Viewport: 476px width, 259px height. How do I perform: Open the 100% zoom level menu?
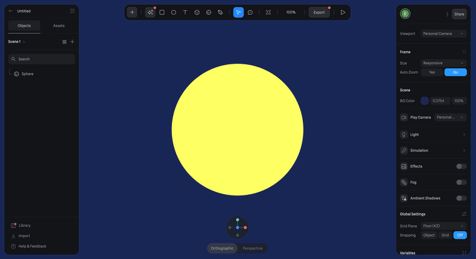click(290, 13)
